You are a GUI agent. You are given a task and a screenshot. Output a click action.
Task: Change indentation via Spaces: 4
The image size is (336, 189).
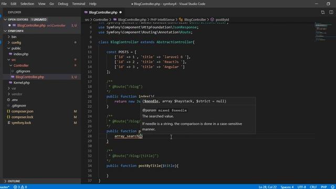(287, 187)
